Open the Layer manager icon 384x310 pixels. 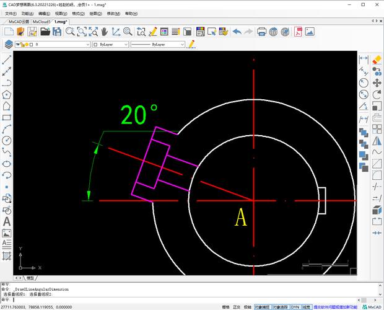[9, 45]
